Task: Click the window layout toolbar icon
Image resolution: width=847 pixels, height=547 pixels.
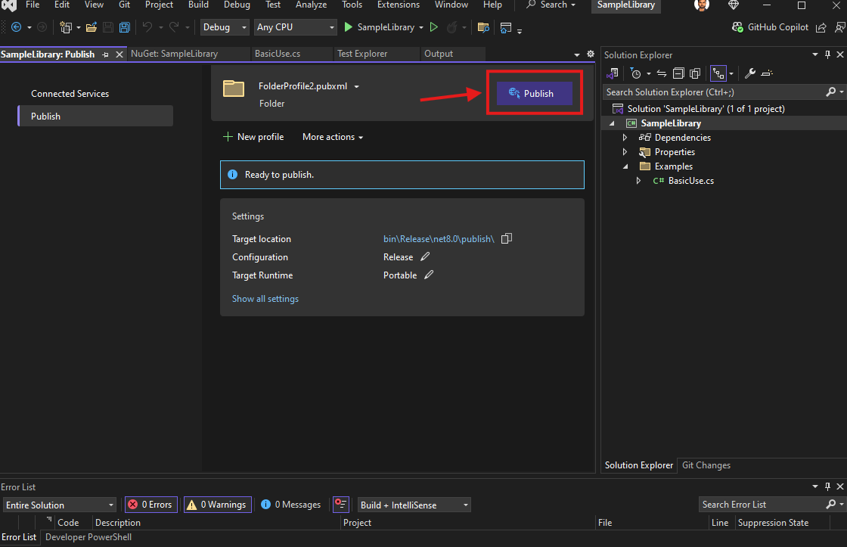Action: [506, 27]
